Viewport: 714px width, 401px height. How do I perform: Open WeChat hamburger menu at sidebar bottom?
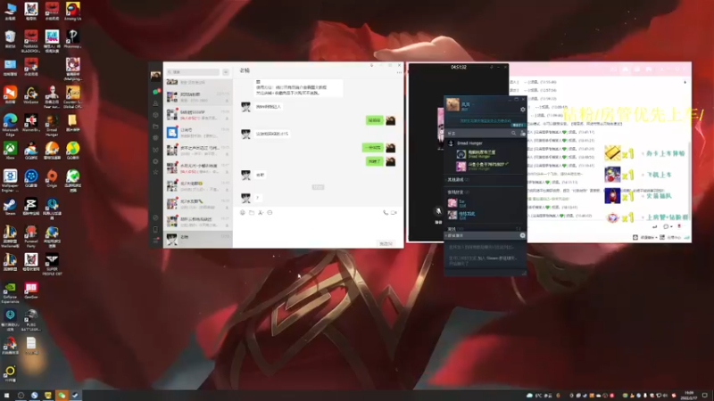tap(155, 241)
